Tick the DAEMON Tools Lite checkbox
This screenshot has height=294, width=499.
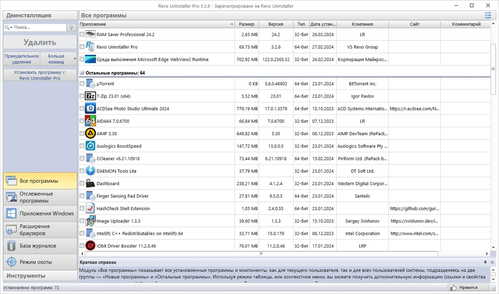pos(82,171)
